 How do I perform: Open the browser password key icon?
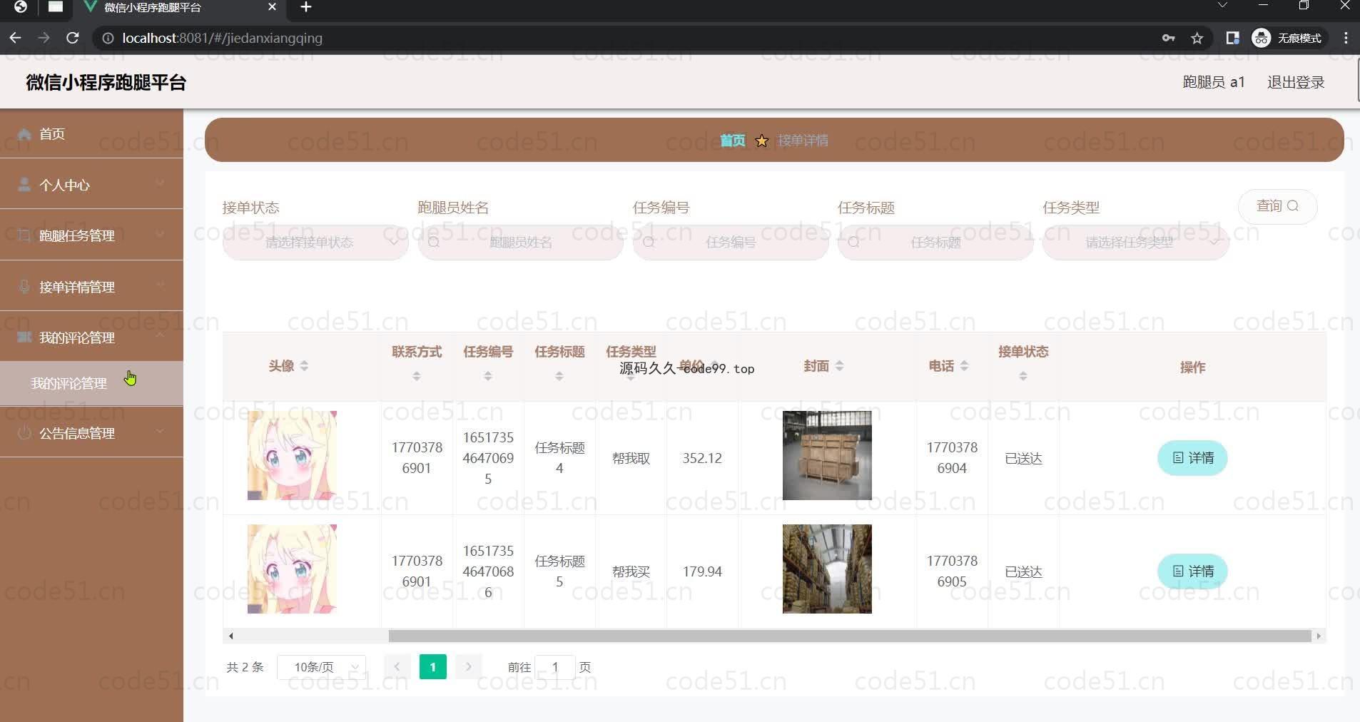click(1168, 39)
